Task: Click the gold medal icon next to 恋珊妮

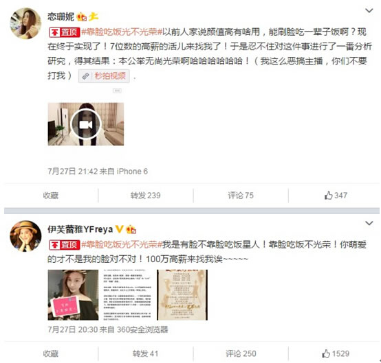Action: click(94, 16)
